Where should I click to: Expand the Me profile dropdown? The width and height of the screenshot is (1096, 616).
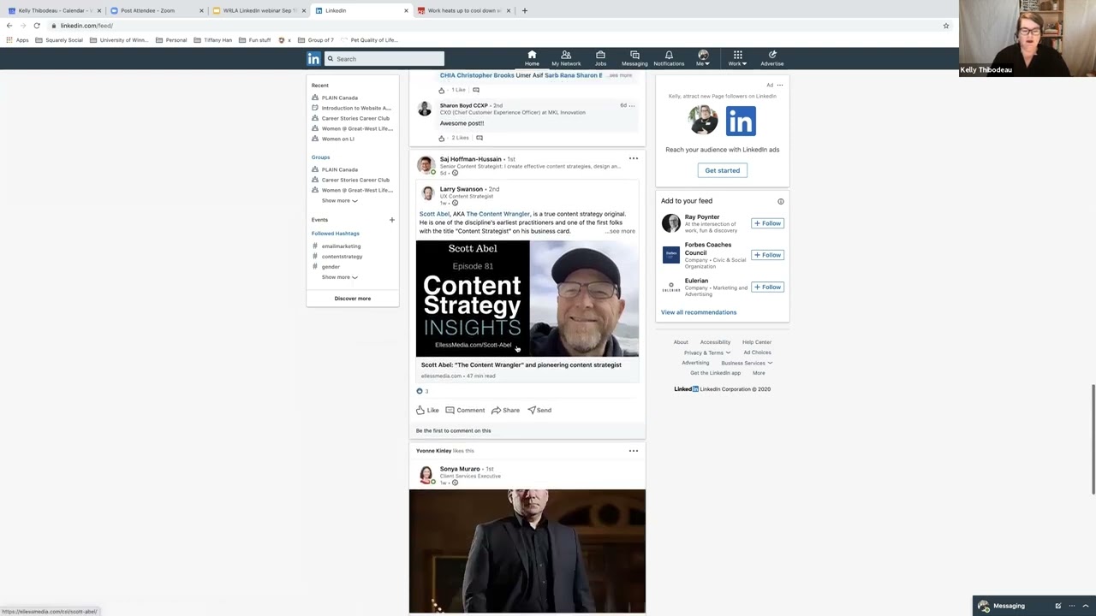coord(703,58)
